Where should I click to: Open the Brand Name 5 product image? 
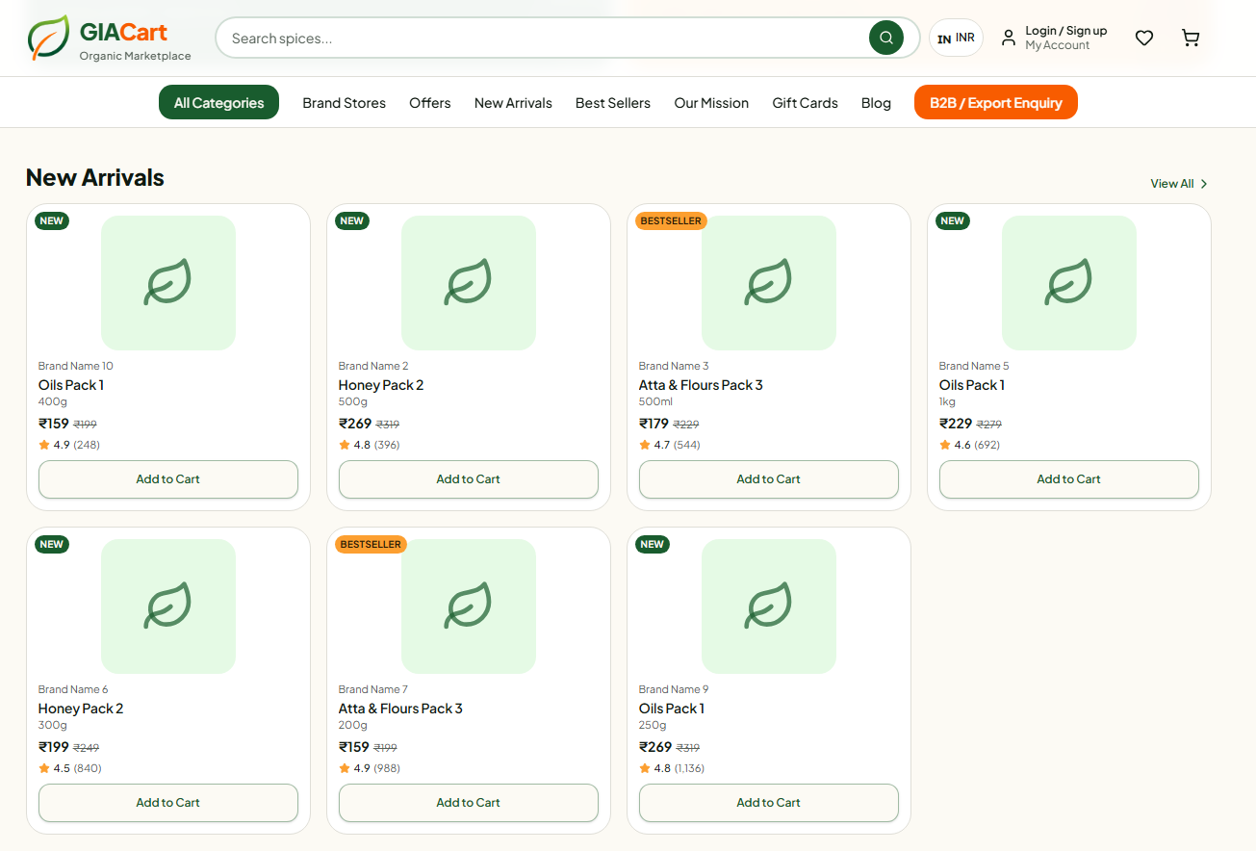point(1069,283)
